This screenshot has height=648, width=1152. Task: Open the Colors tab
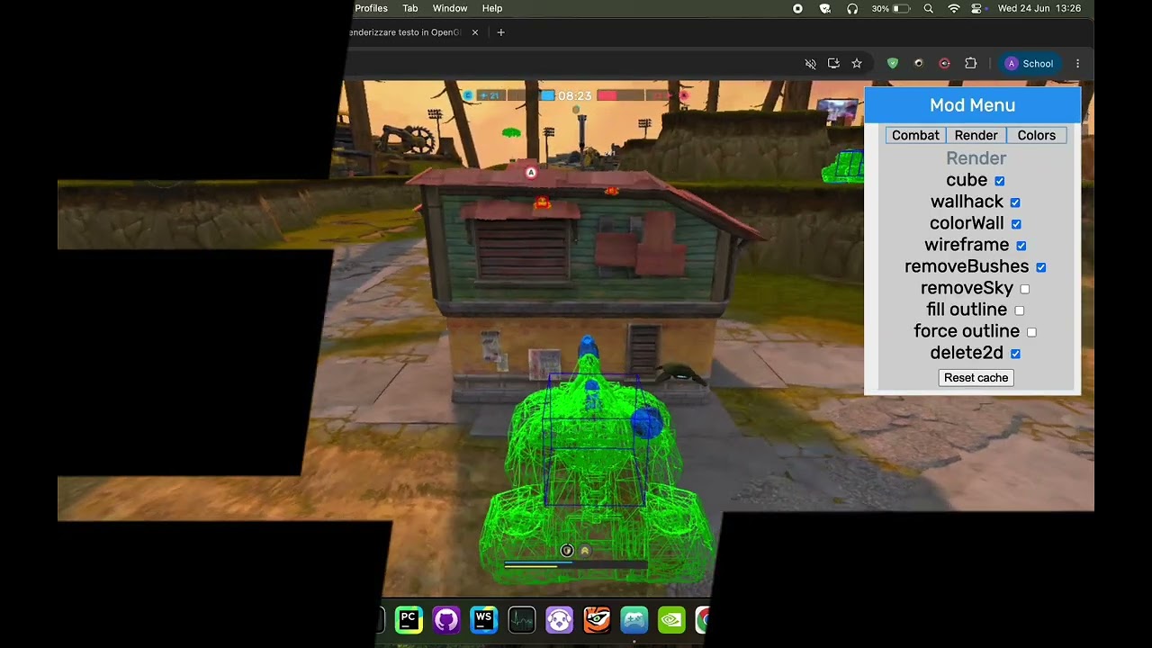click(1037, 135)
